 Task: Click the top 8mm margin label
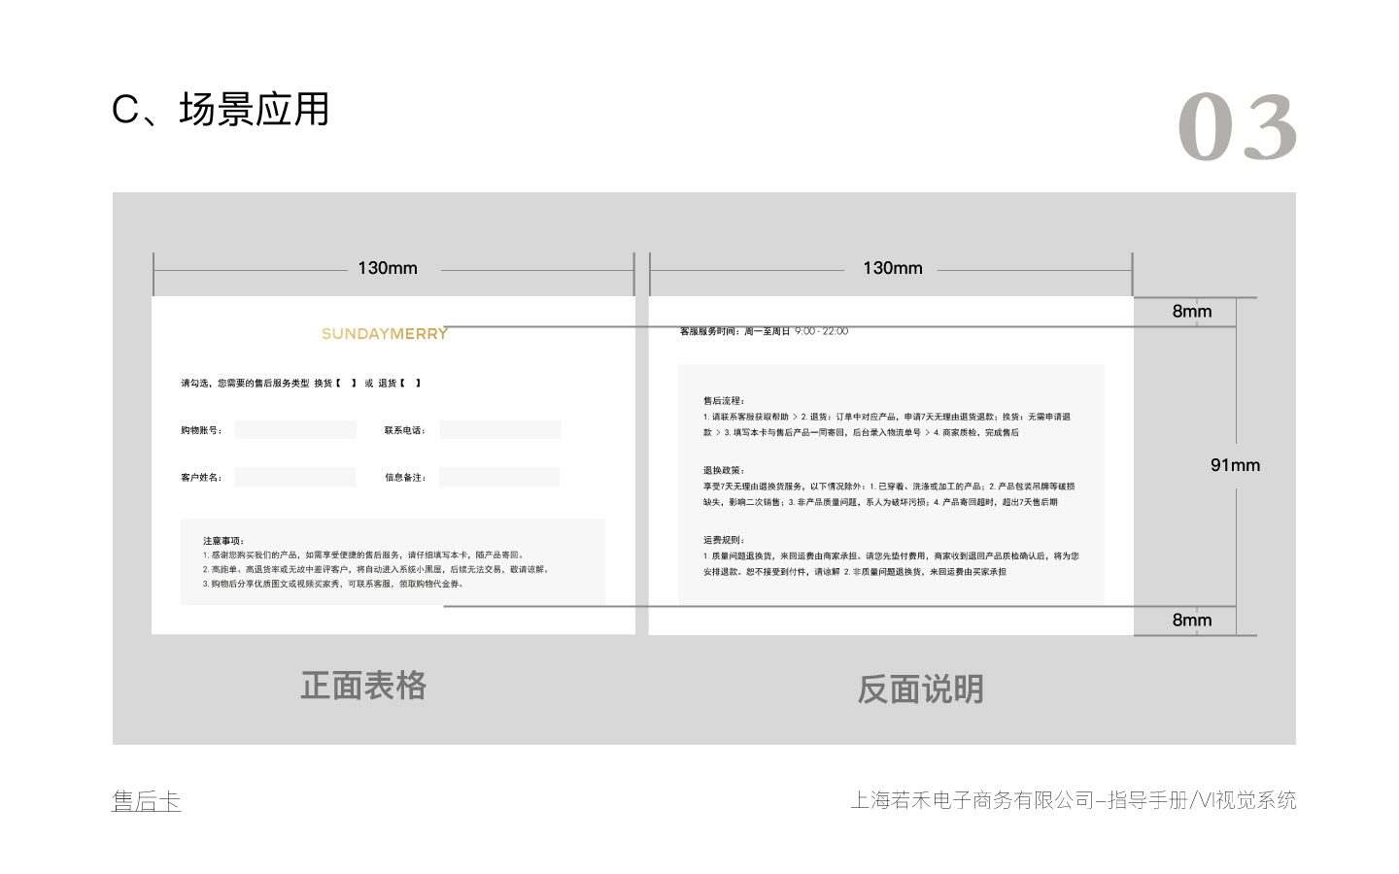click(x=1192, y=312)
